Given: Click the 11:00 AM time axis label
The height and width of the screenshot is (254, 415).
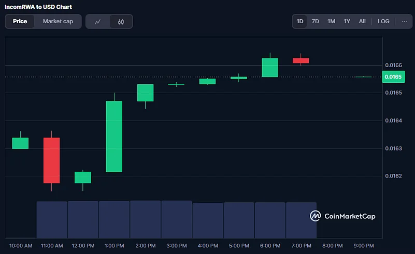Looking at the screenshot, I should pyautogui.click(x=52, y=246).
